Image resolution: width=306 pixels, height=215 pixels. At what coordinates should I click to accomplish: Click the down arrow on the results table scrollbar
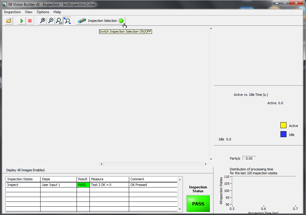coord(180,209)
